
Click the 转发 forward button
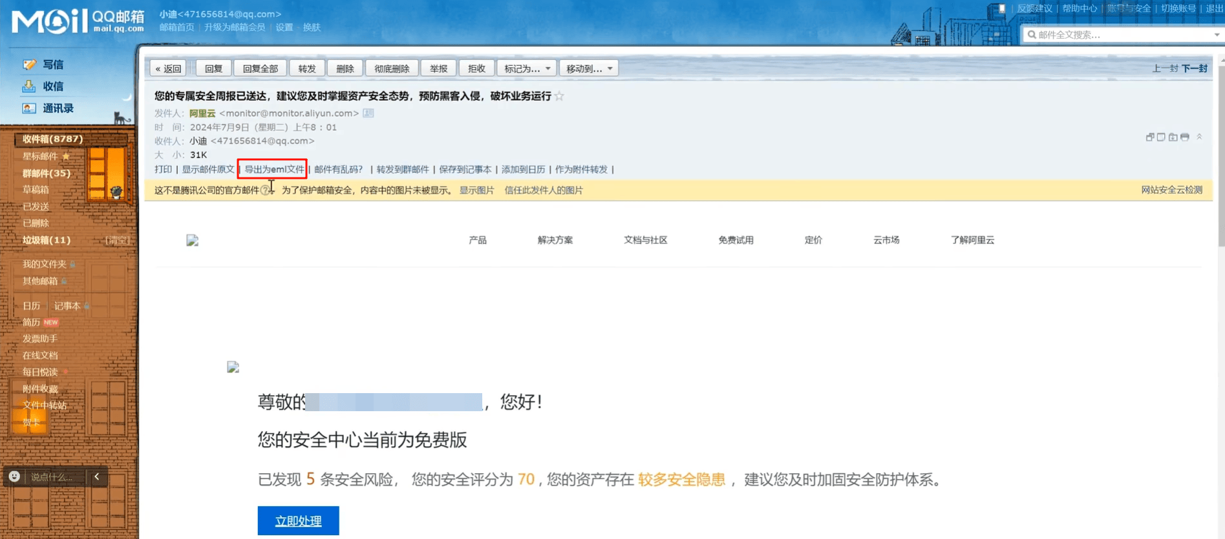[307, 68]
